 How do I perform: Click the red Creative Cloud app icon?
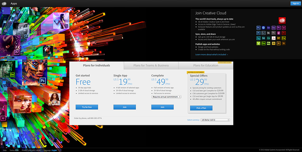pyautogui.click(x=282, y=21)
